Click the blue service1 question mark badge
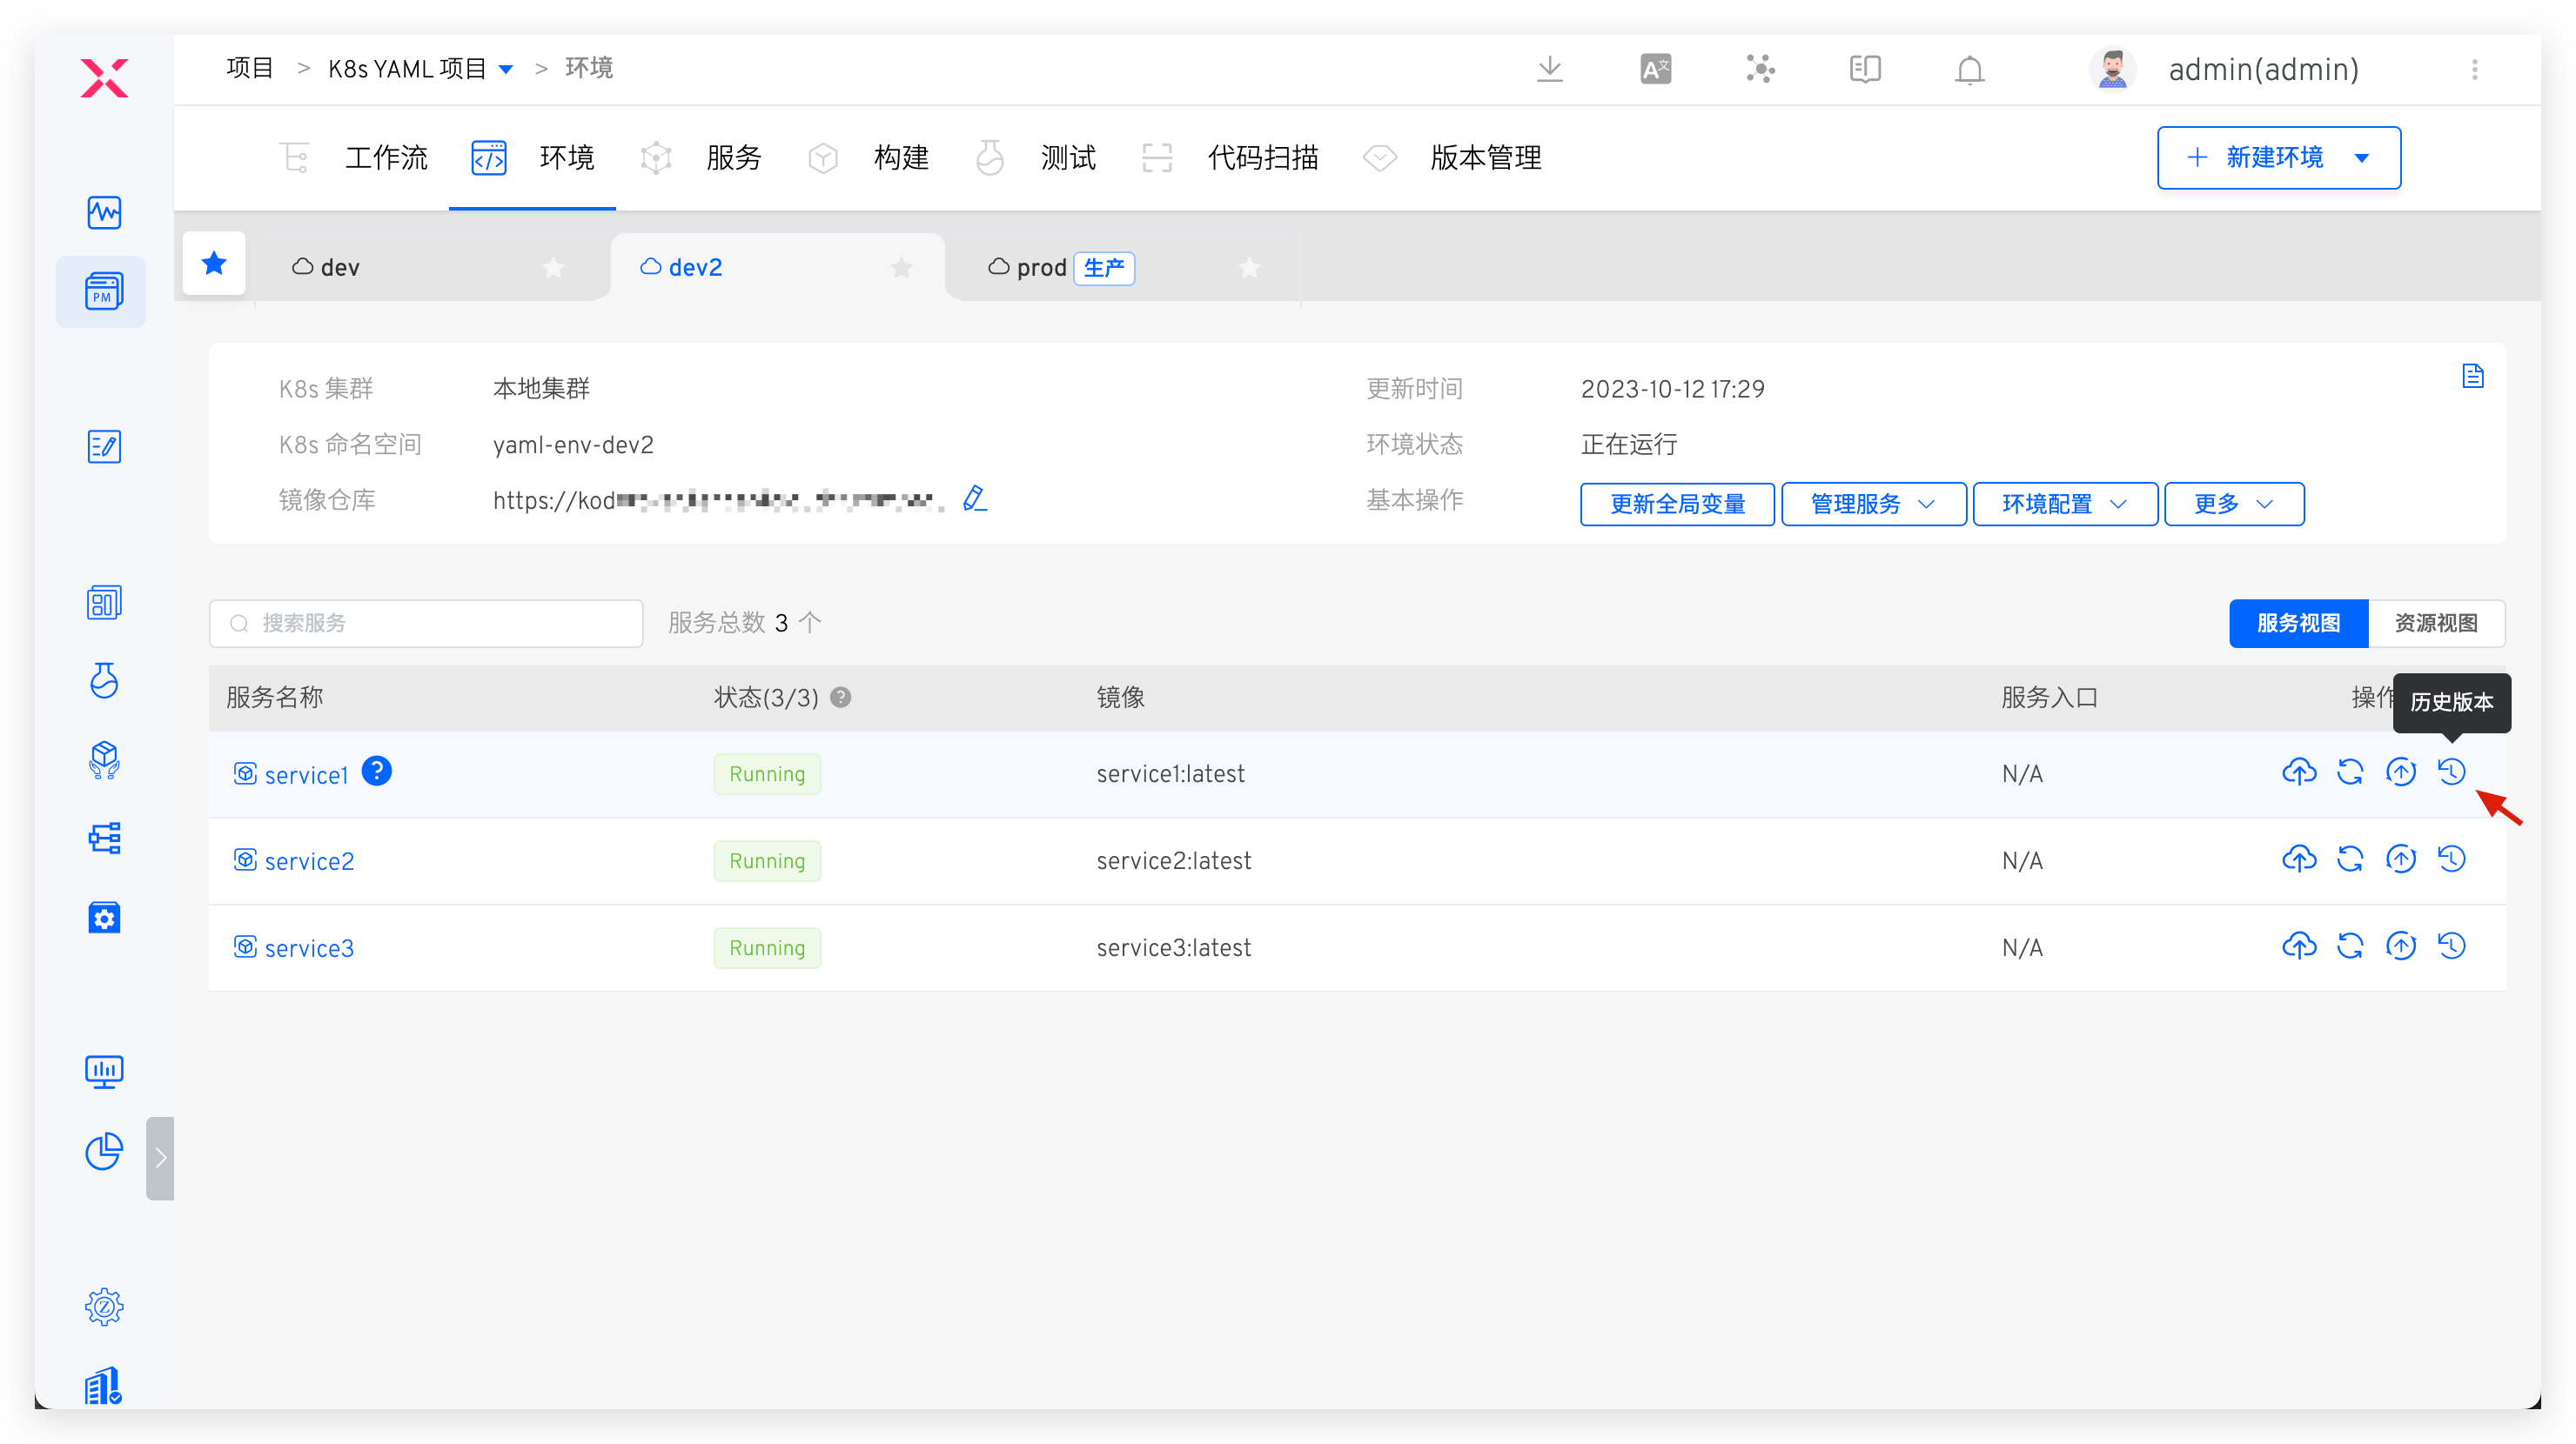2576x1444 pixels. [x=376, y=772]
